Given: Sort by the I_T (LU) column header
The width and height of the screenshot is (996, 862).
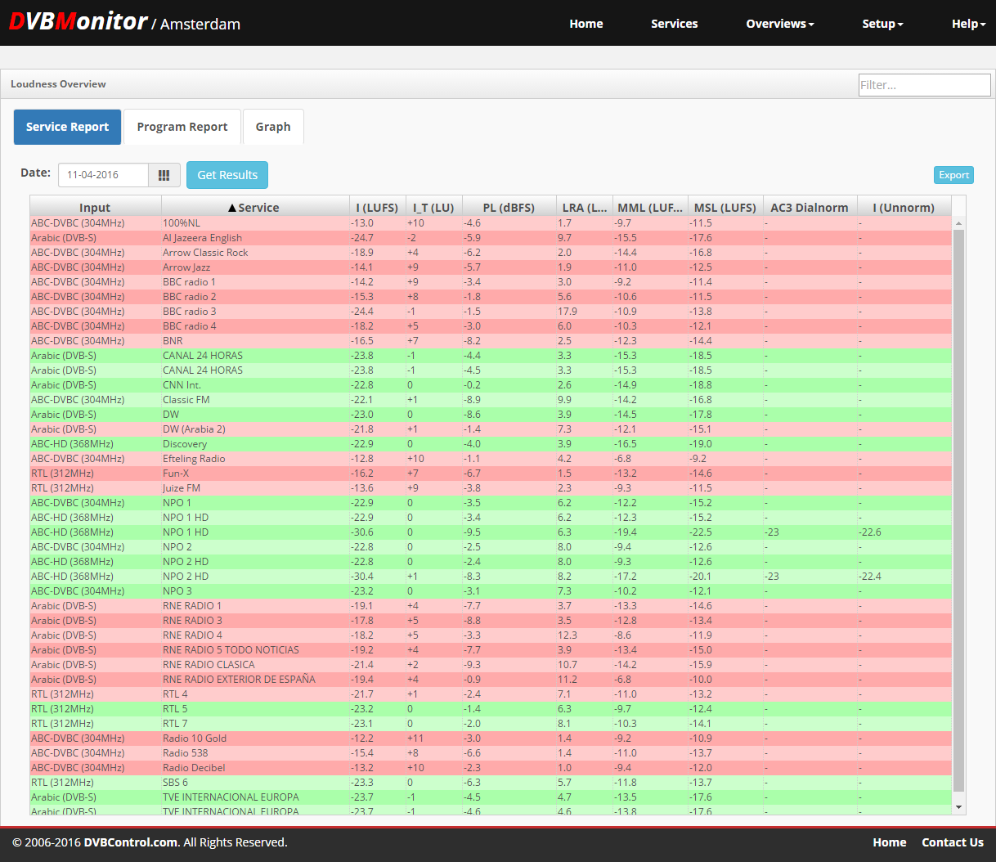Looking at the screenshot, I should tap(433, 208).
